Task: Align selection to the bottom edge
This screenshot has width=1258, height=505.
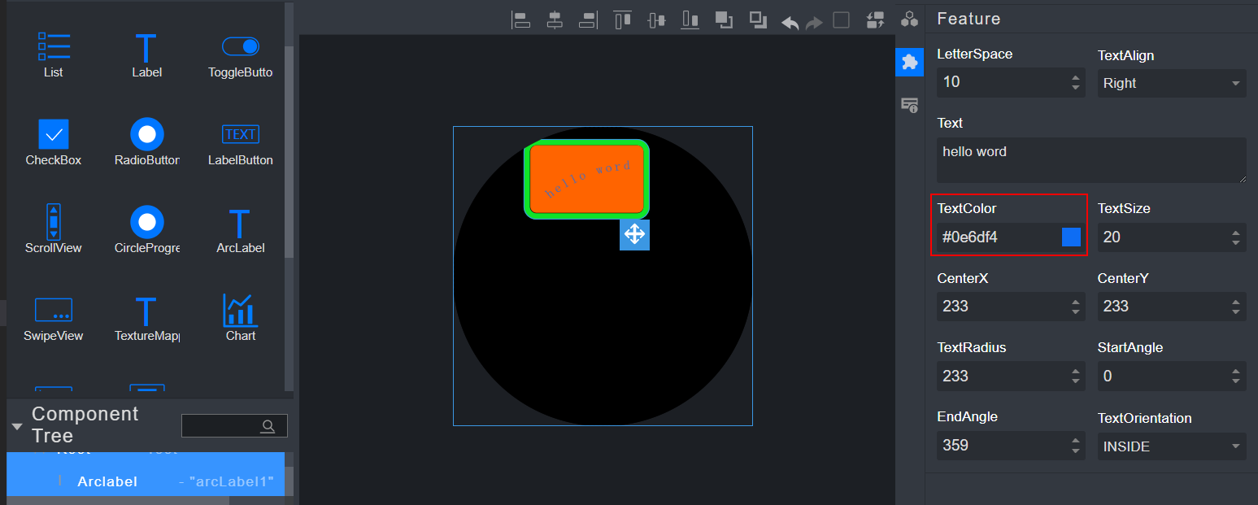Action: 690,20
